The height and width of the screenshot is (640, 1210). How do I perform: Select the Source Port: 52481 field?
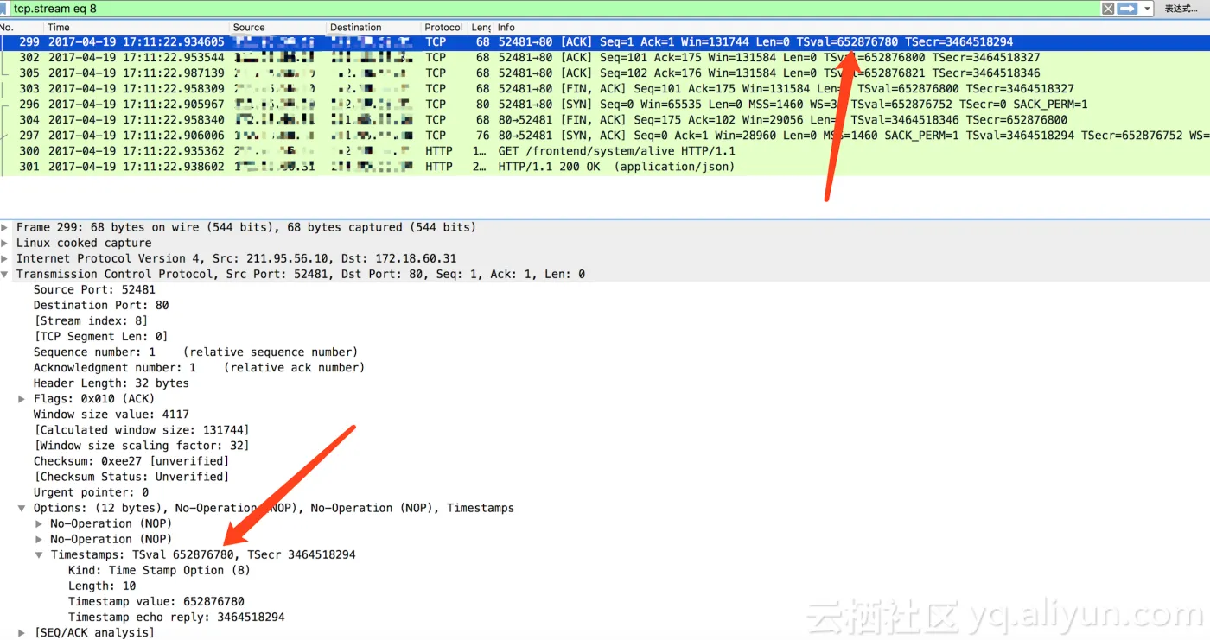tap(94, 289)
